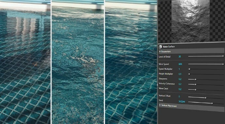Click the Vertical Offset label
Viewport: 225px width, 124px height.
[x=164, y=96]
